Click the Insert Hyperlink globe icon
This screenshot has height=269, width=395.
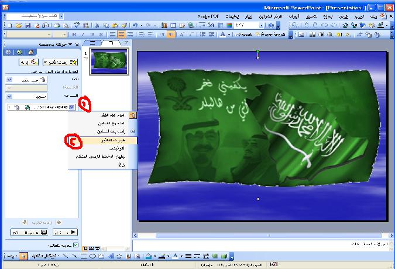click(191, 25)
